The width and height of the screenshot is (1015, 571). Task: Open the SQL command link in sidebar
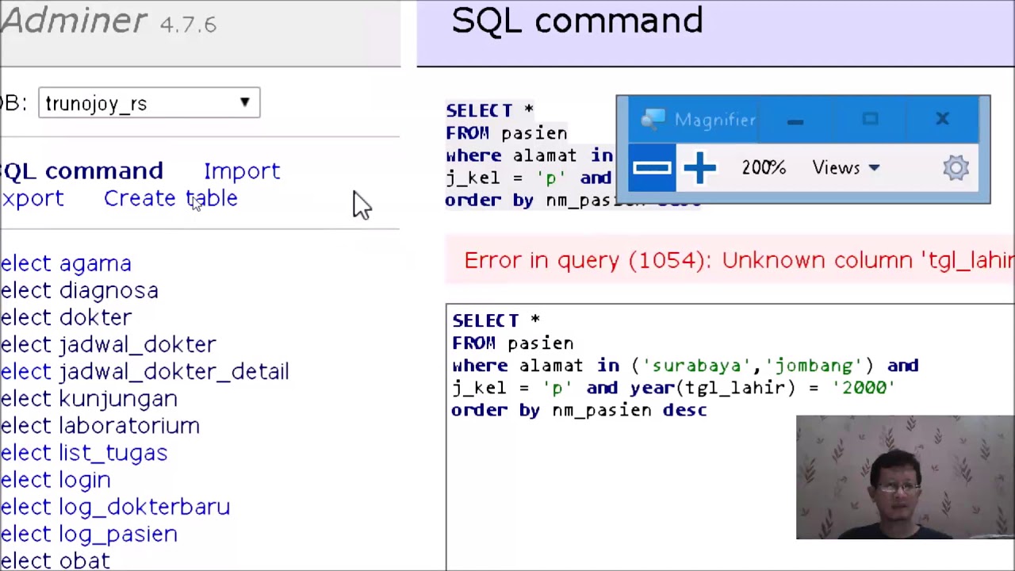click(81, 171)
